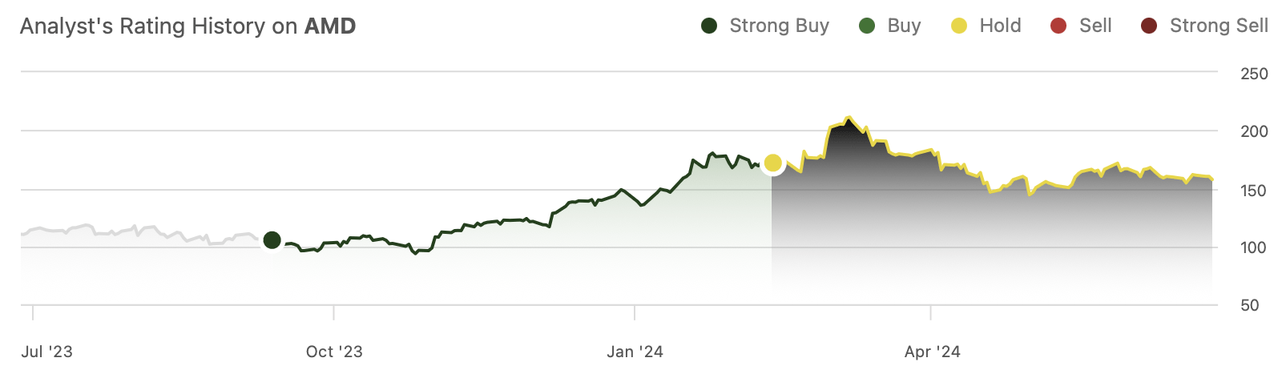
Task: Click the Strong Buy legend dot
Action: pyautogui.click(x=708, y=26)
